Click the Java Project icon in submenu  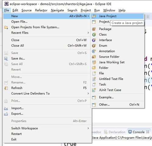coord(94,16)
